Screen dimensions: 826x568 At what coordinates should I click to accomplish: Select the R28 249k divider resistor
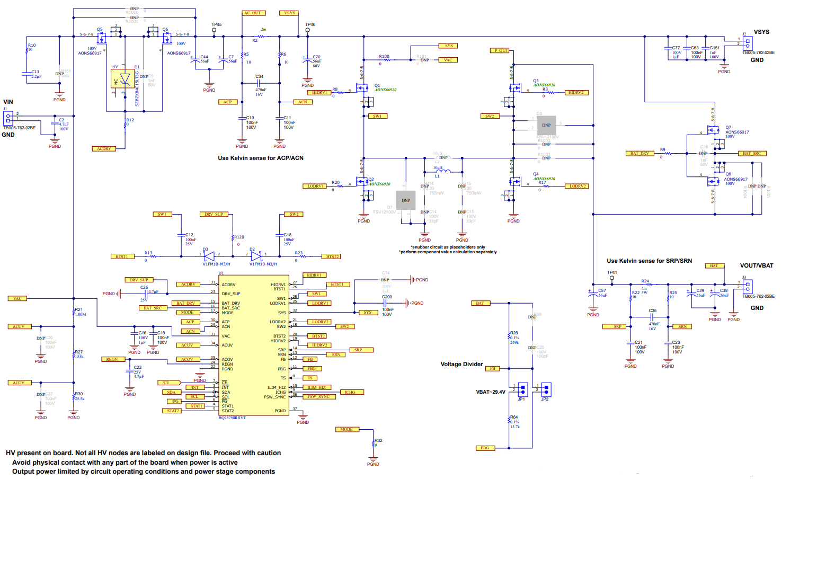pos(509,337)
